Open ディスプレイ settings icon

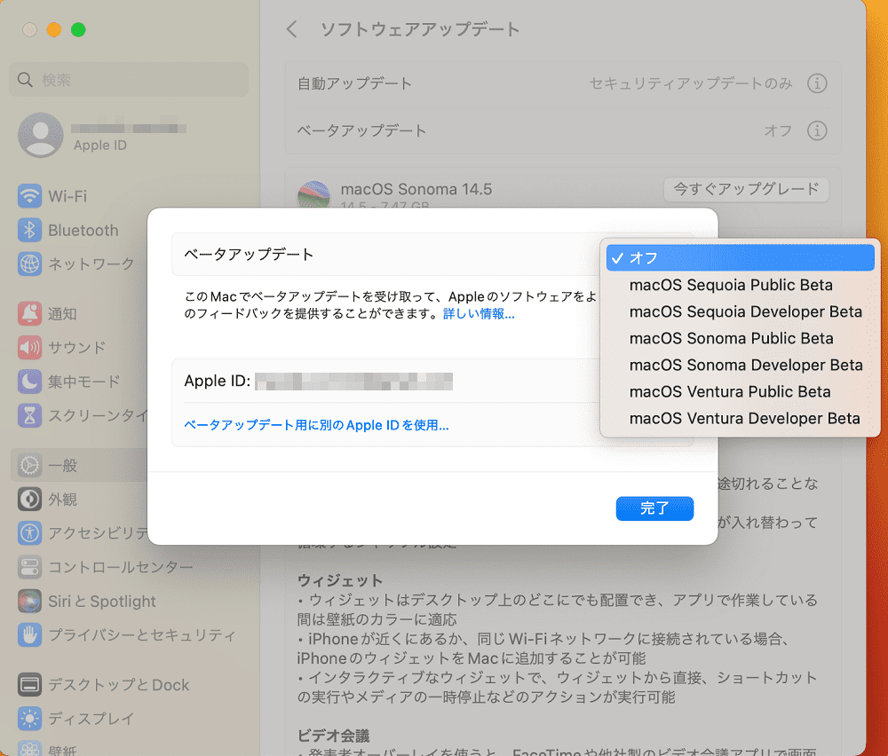(29, 719)
